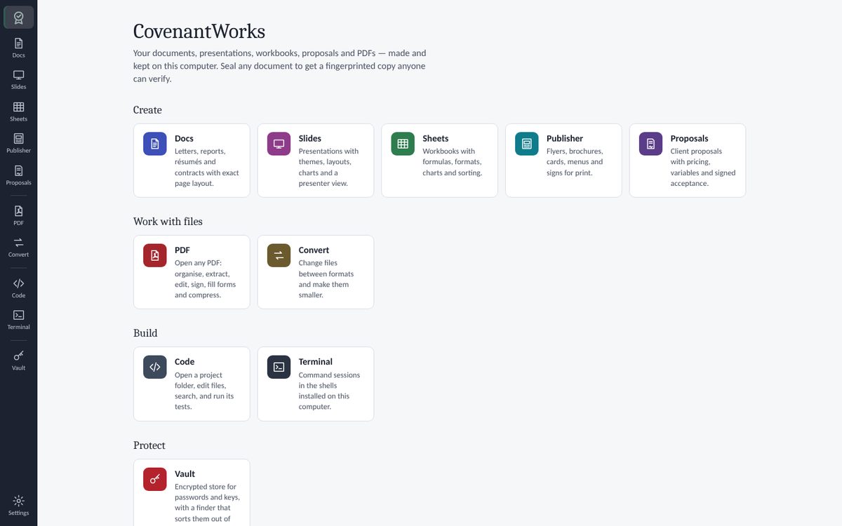
Task: Click the olive Convert card icon
Action: pos(279,255)
